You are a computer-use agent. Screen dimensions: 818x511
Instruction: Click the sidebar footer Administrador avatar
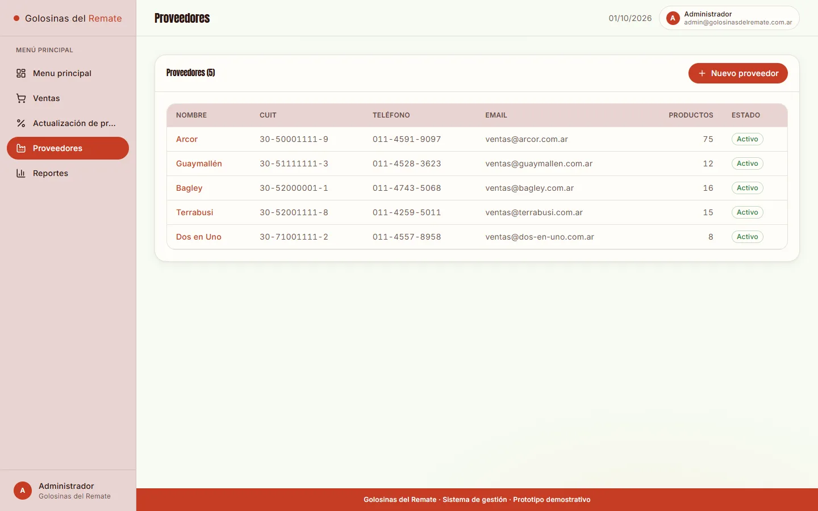[x=23, y=491]
